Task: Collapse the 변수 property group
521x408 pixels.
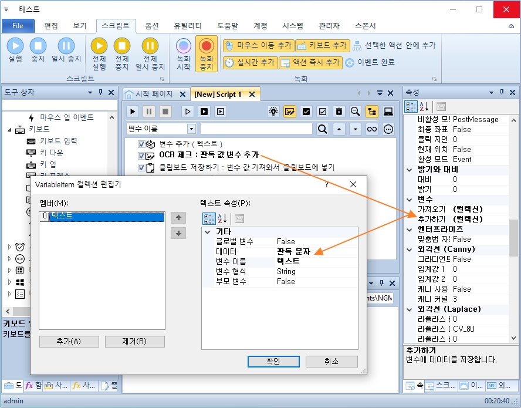Action: tap(410, 200)
